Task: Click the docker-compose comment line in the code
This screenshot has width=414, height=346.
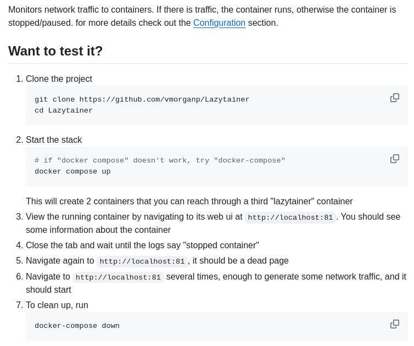Action: click(160, 160)
